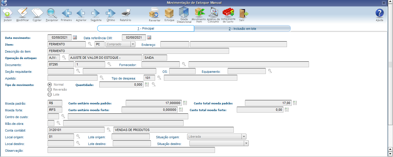Click lookup magnifier beside Documento field
The width and height of the screenshot is (393, 157).
(109, 64)
